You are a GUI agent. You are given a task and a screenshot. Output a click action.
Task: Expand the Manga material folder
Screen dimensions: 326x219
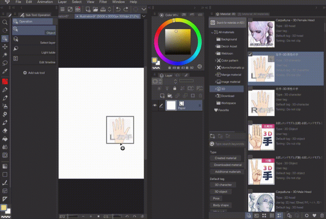215,75
